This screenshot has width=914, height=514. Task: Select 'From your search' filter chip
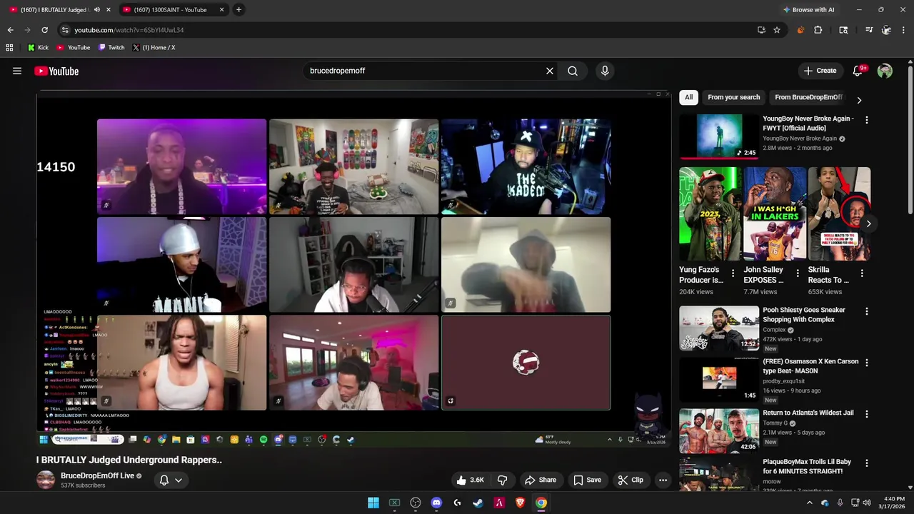coord(734,97)
